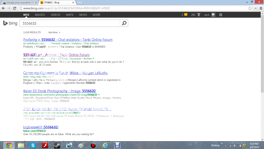Expand arrow next to dreamstime.com result URL
This screenshot has height=149, width=264.
[x=99, y=95]
